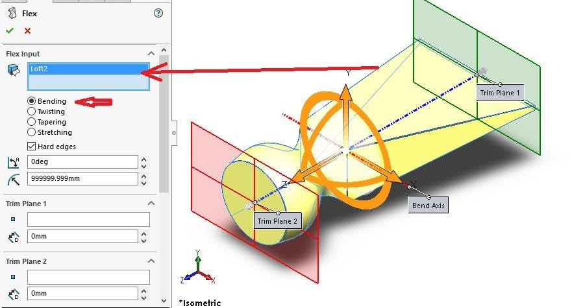The width and height of the screenshot is (572, 308).
Task: Click the Trim Plane 1 callout label
Action: pyautogui.click(x=499, y=93)
